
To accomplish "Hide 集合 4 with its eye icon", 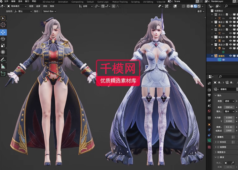I will 231,37.
